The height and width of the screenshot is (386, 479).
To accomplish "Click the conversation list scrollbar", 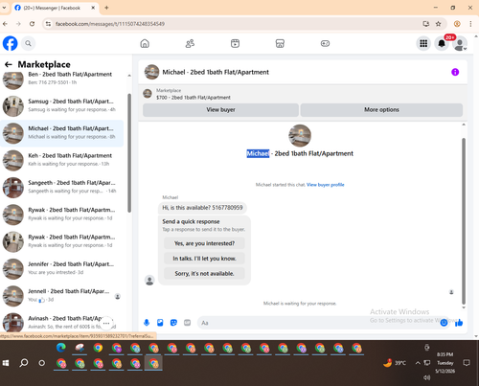I will pyautogui.click(x=129, y=153).
